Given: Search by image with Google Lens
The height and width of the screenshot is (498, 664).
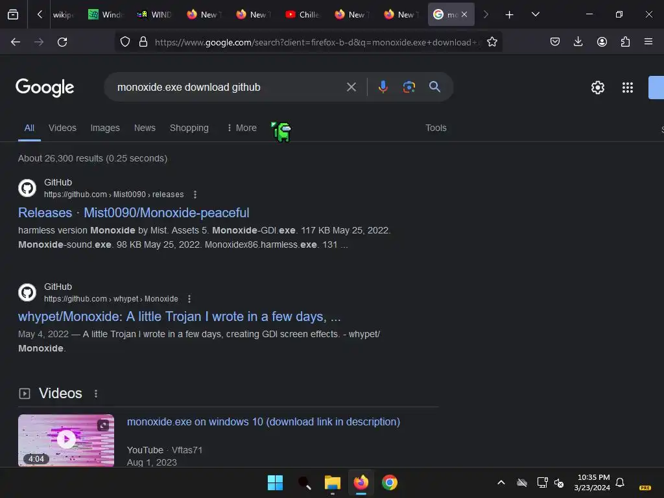Looking at the screenshot, I should (409, 88).
